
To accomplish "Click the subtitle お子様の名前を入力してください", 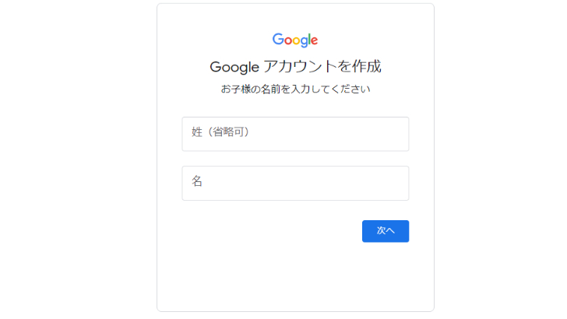I will point(295,89).
